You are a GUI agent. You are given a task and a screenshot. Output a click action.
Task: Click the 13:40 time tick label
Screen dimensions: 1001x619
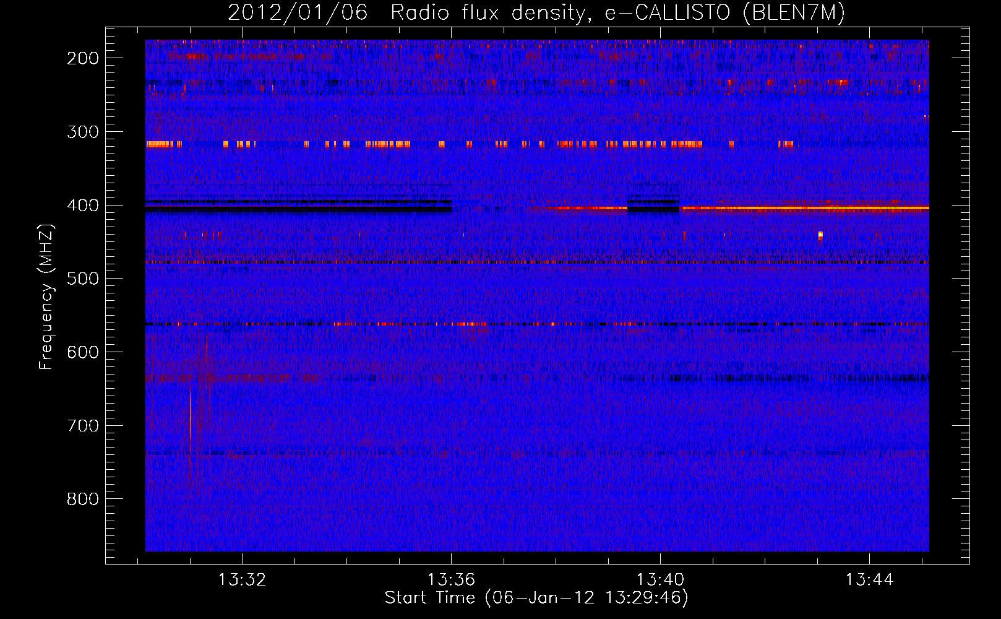coord(660,579)
